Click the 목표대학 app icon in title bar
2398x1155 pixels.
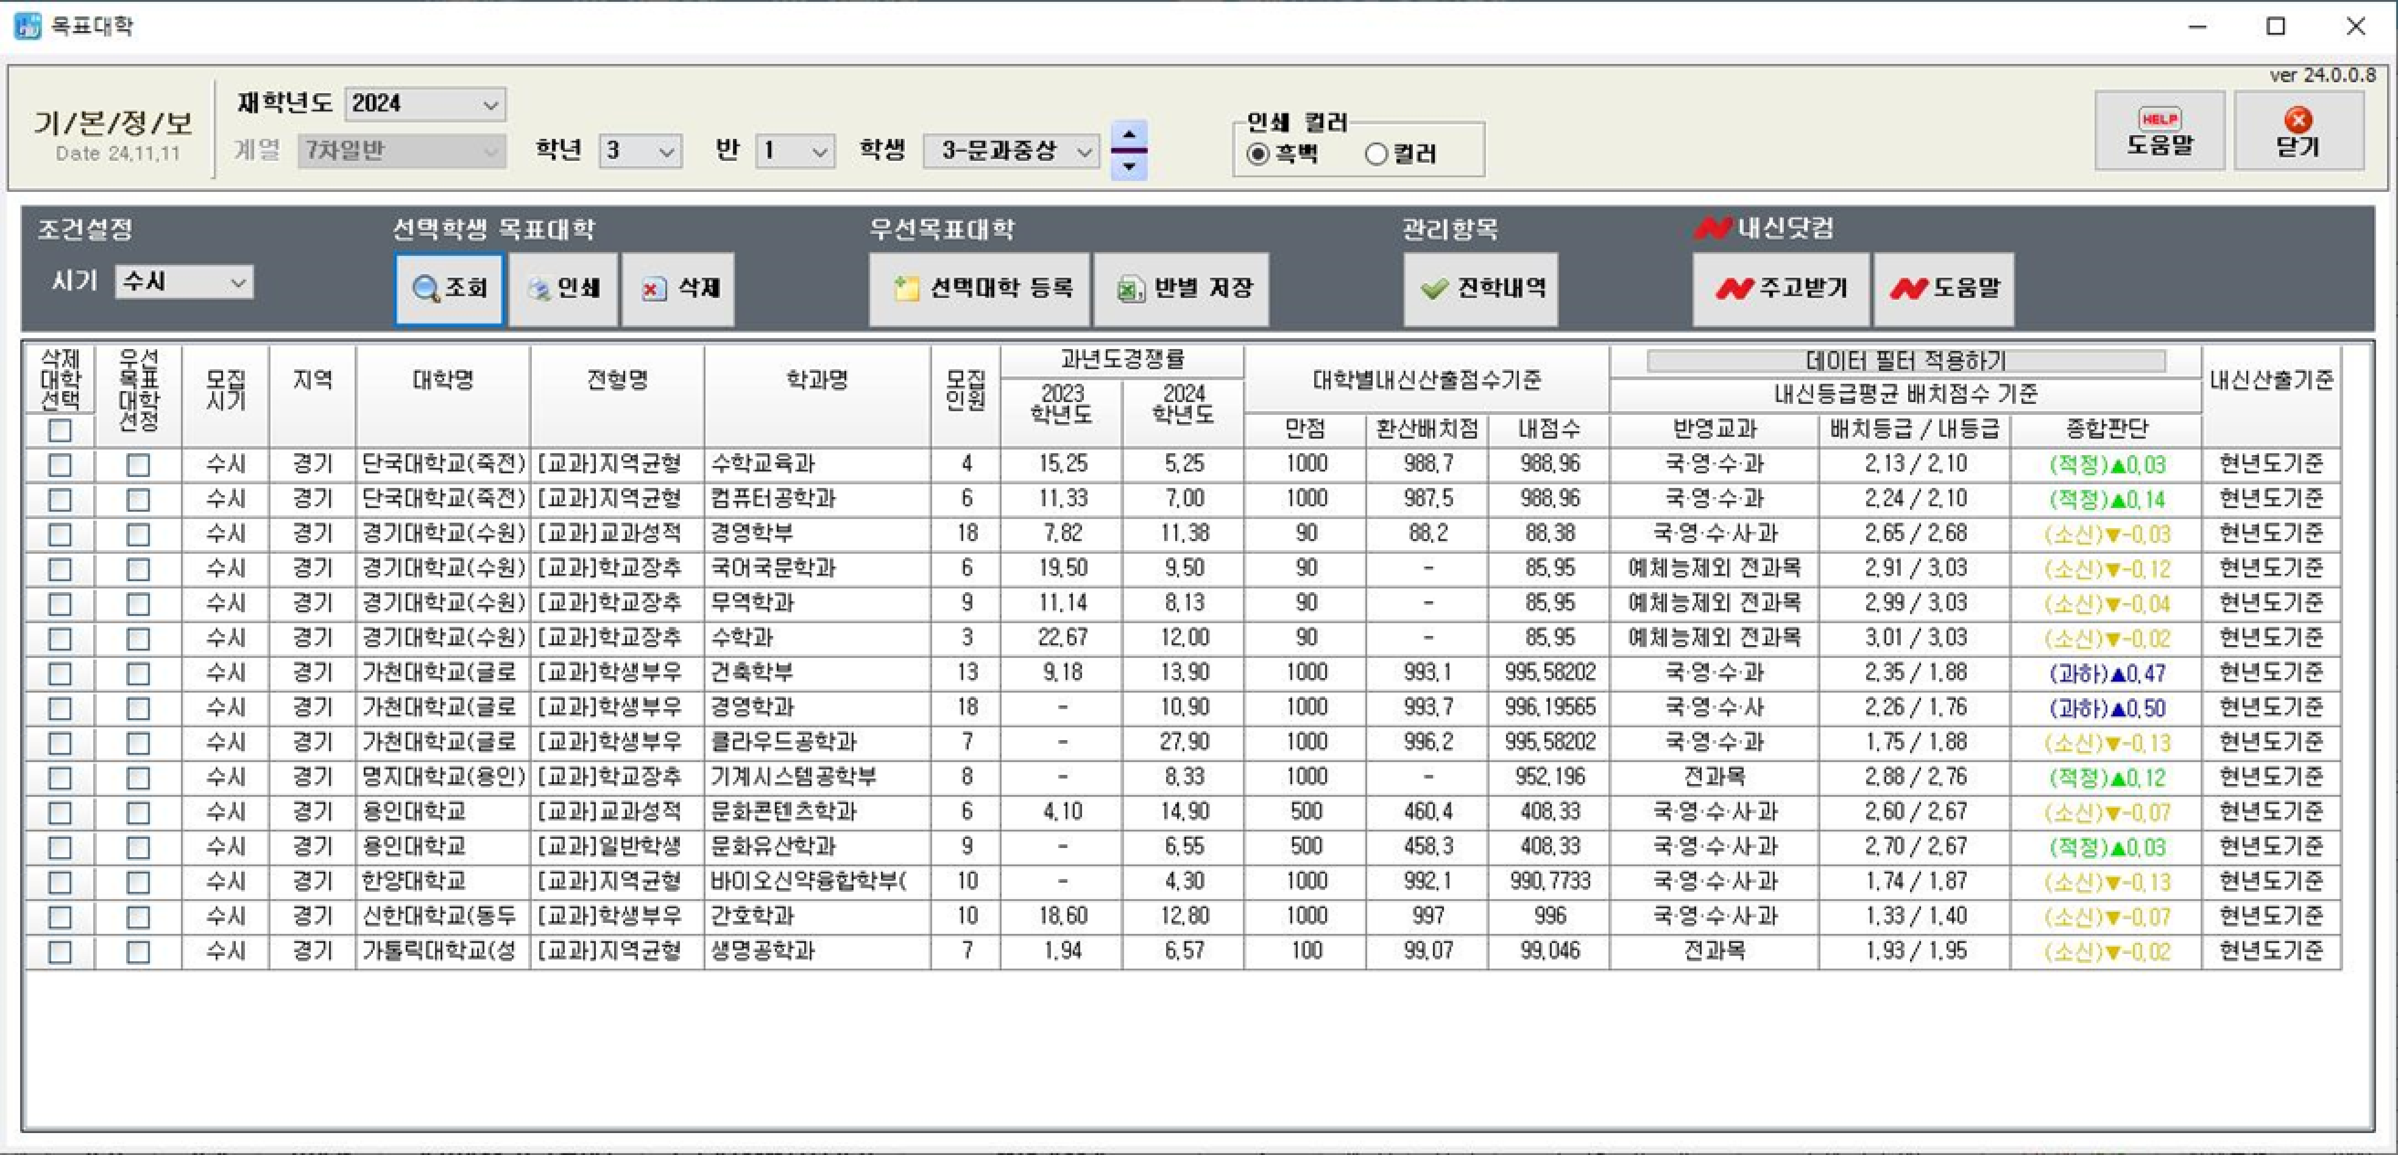tap(27, 25)
